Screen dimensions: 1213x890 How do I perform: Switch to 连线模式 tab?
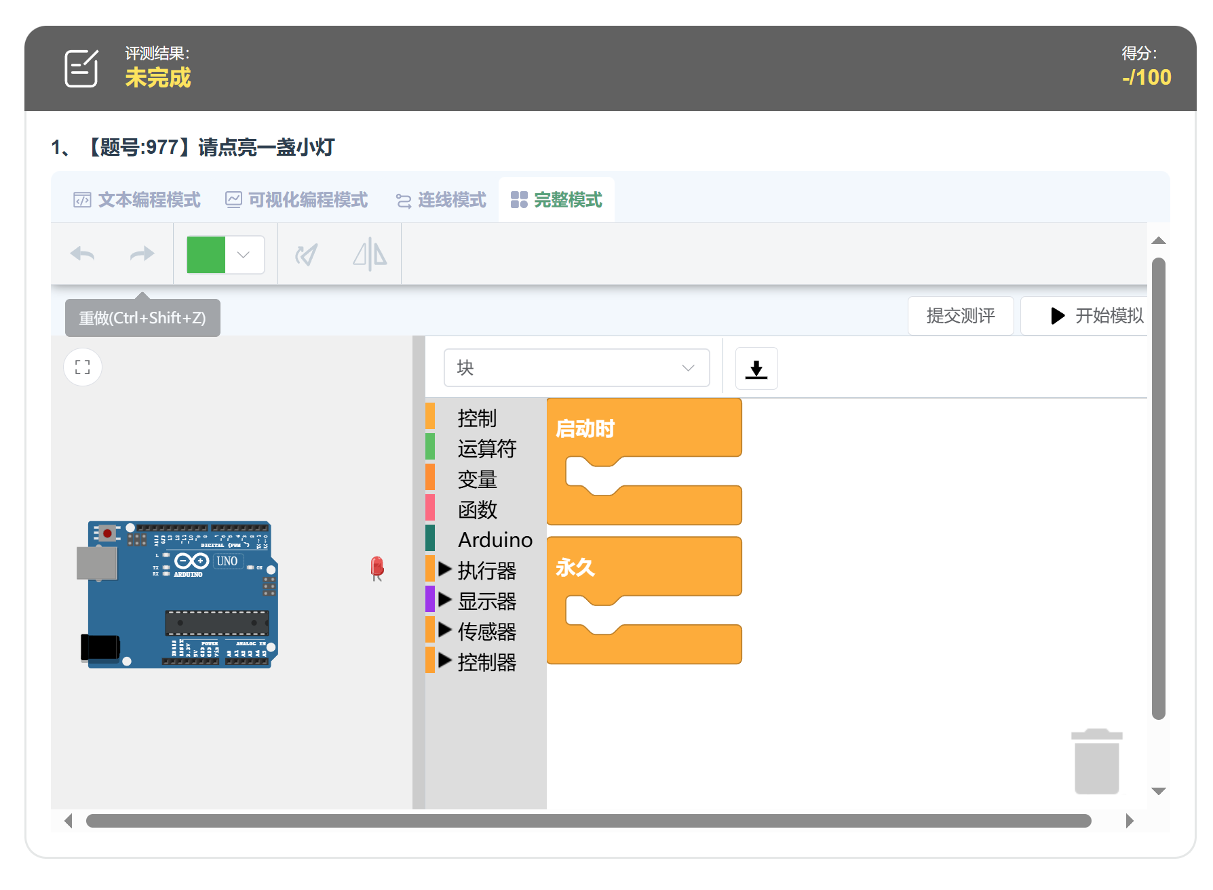point(442,200)
